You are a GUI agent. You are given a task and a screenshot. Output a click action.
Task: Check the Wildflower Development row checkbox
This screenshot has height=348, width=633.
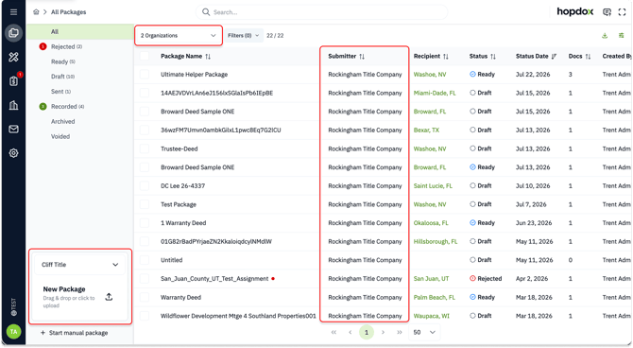[x=145, y=316]
